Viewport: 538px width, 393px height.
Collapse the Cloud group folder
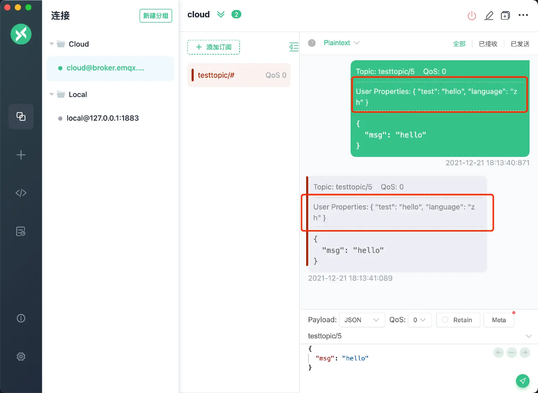click(x=52, y=44)
